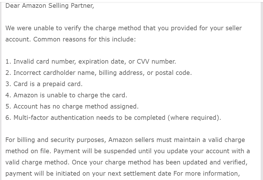Click the word 'CVV' in item 1
Viewport: 263px width, 180px height.
click(143, 62)
